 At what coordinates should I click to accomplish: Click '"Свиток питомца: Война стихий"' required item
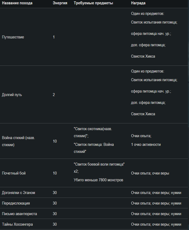click(94, 148)
